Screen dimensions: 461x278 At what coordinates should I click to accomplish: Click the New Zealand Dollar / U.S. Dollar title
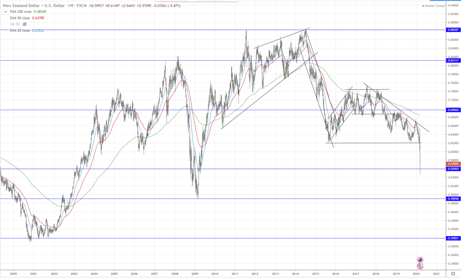point(34,6)
